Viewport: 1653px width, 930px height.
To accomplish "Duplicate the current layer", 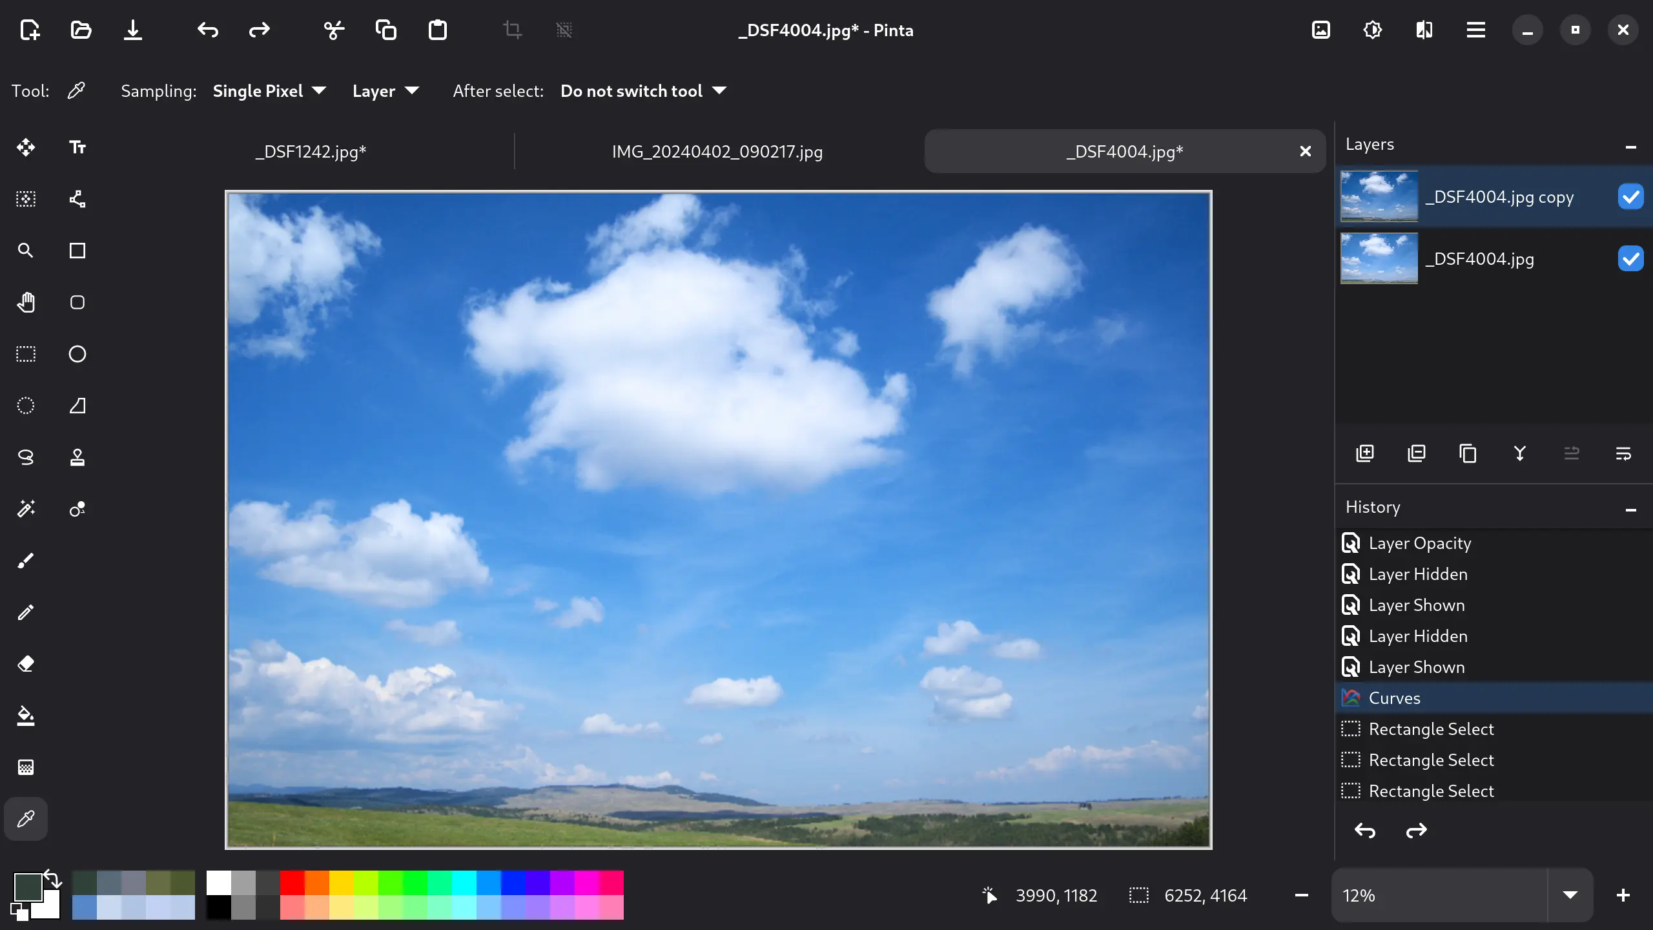I will 1468,453.
